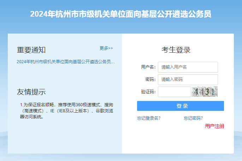Click the red 用户注册 link
This screenshot has width=242, height=161.
click(214, 126)
